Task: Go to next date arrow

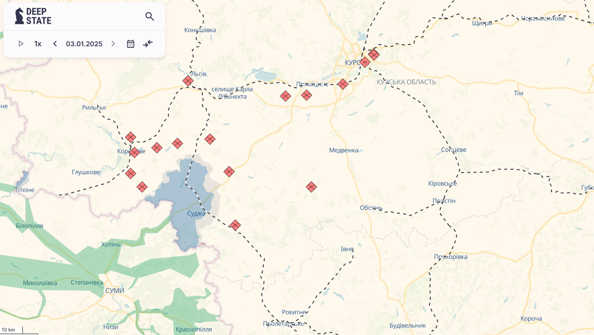Action: click(x=113, y=44)
